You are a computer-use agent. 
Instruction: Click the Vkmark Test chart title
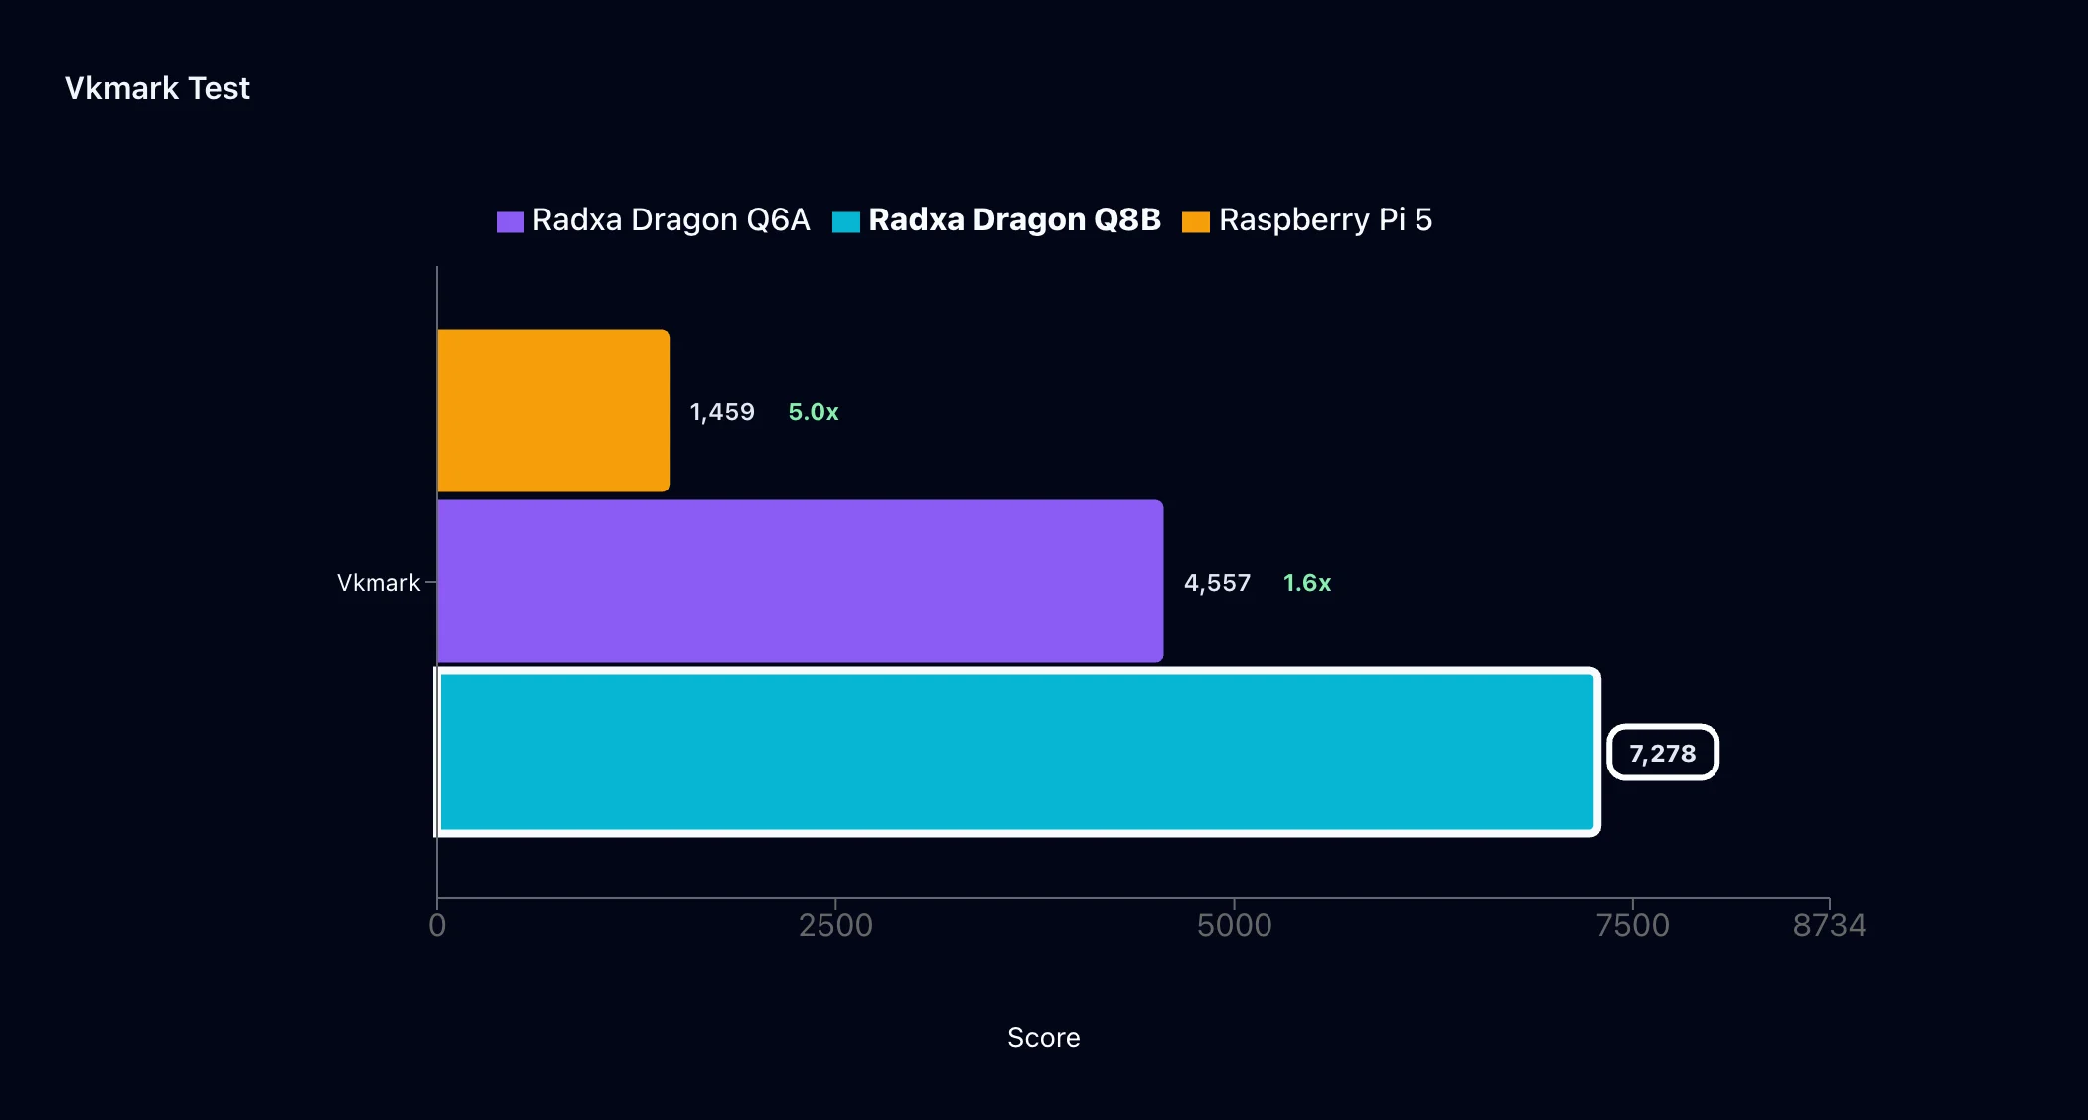pos(157,88)
